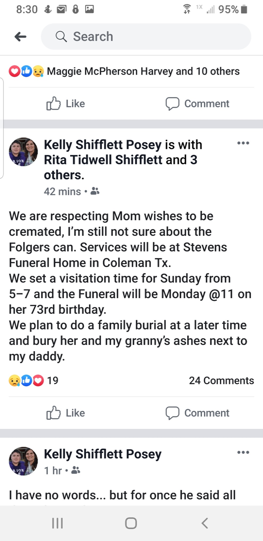
Task: Open options menu on cremation post
Action: coord(243,143)
